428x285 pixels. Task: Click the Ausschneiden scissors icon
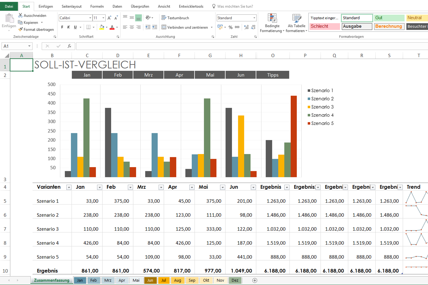point(20,15)
